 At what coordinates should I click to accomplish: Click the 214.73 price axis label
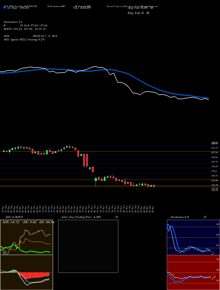coord(215,148)
